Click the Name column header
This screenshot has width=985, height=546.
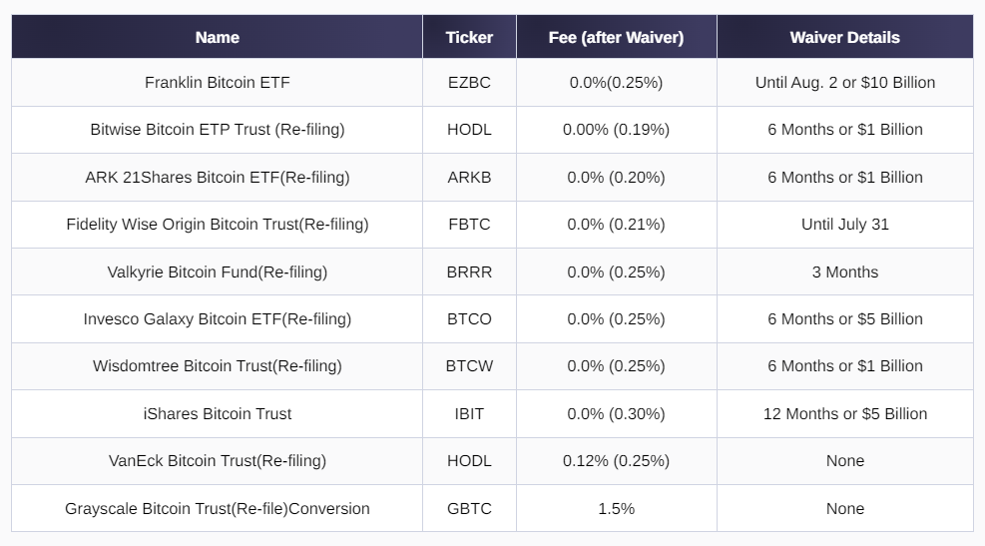(x=217, y=37)
